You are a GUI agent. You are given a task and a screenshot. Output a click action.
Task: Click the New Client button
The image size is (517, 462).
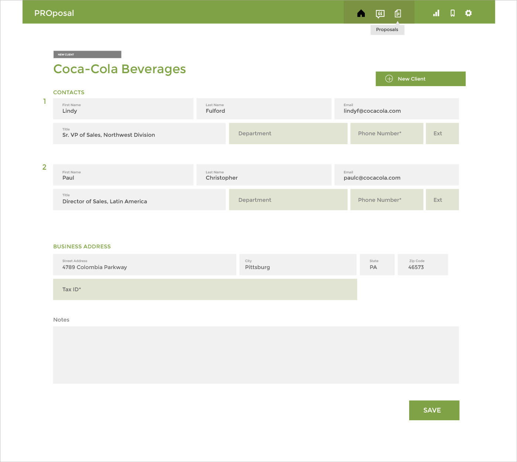click(x=421, y=79)
